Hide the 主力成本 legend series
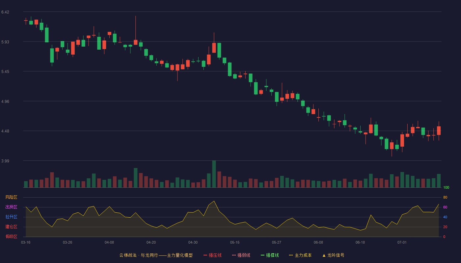461x263 pixels. [300, 255]
